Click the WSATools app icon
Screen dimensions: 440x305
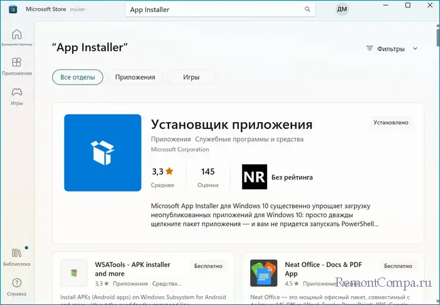tap(74, 273)
